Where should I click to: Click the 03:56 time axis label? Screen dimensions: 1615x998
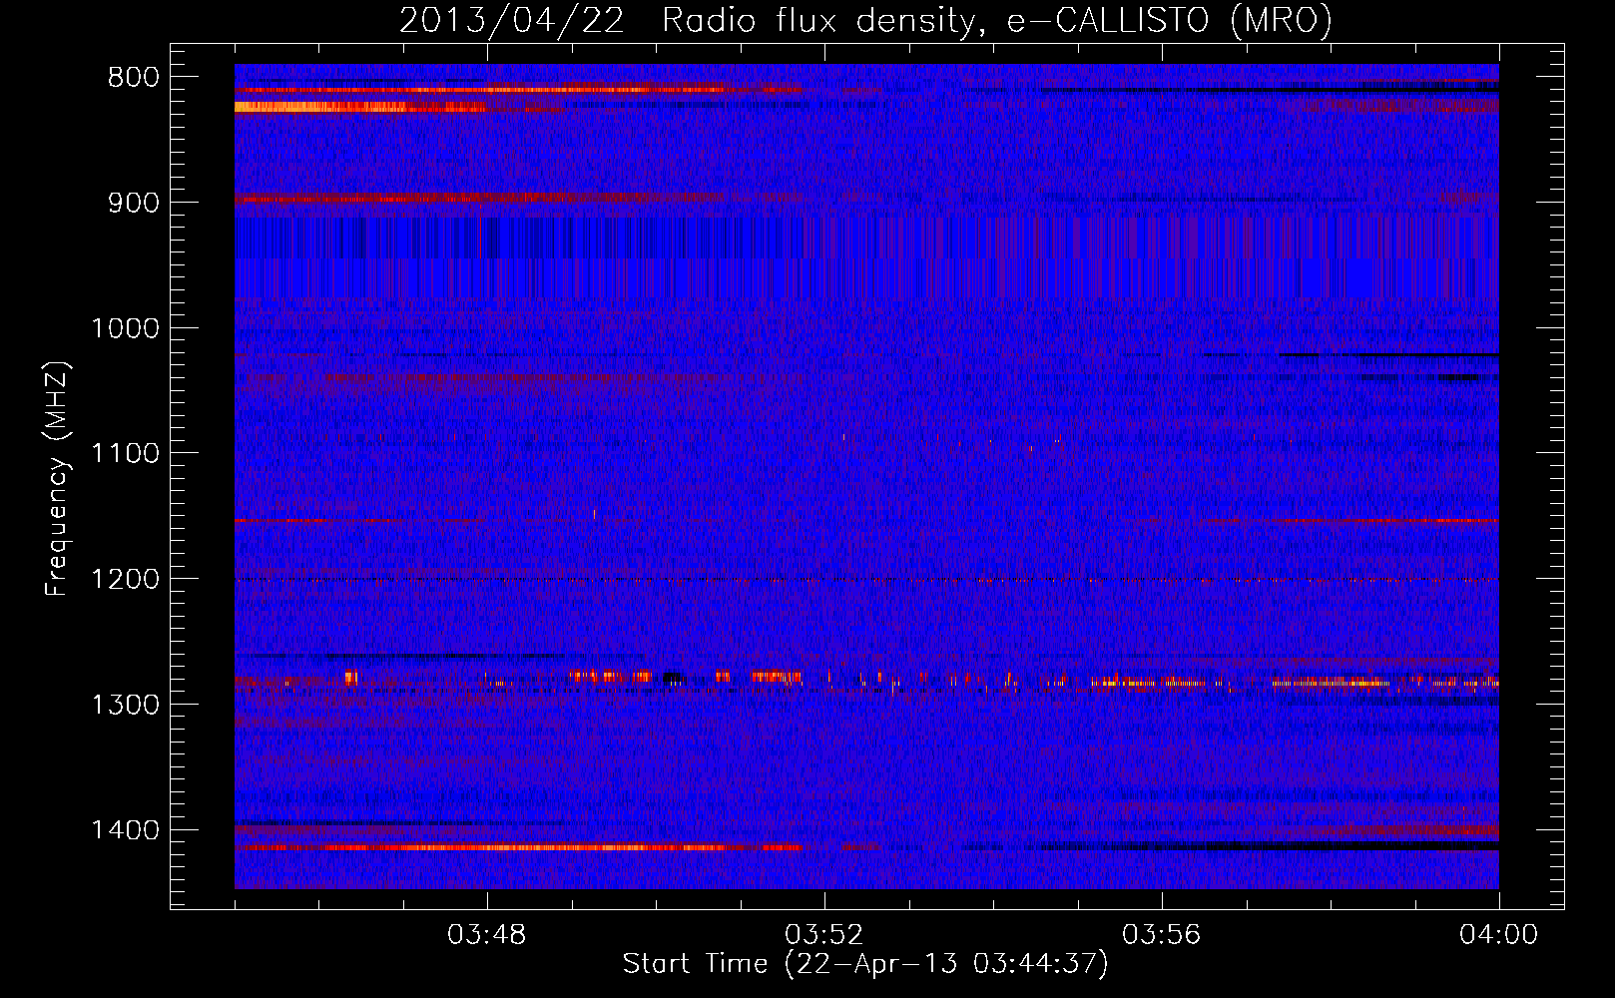click(x=1162, y=935)
